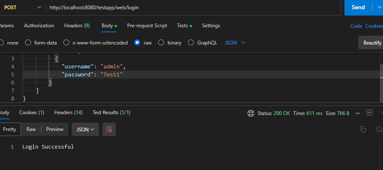The width and height of the screenshot is (383, 170).
Task: Click the request URL input field
Action: click(193, 7)
